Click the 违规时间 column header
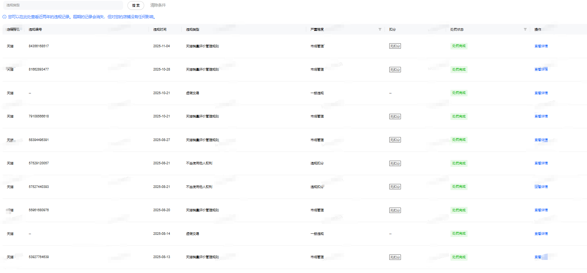 160,29
